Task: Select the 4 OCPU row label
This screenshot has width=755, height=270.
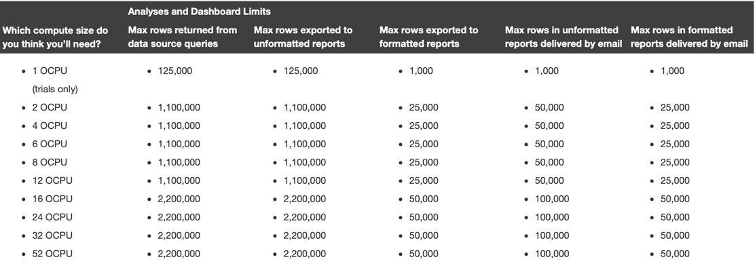Action: (50, 126)
